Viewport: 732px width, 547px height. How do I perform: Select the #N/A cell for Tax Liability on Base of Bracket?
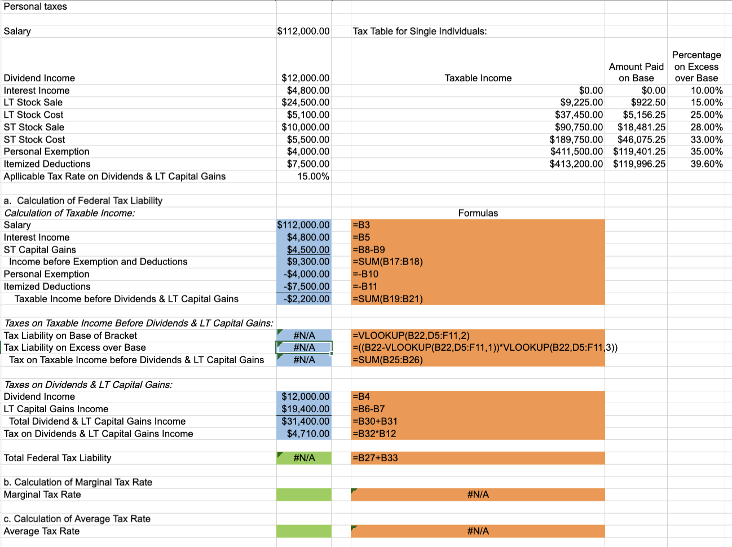click(x=303, y=336)
